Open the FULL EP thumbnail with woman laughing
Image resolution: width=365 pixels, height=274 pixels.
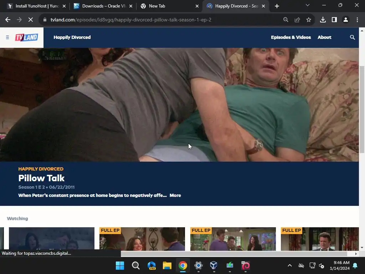click(x=142, y=239)
